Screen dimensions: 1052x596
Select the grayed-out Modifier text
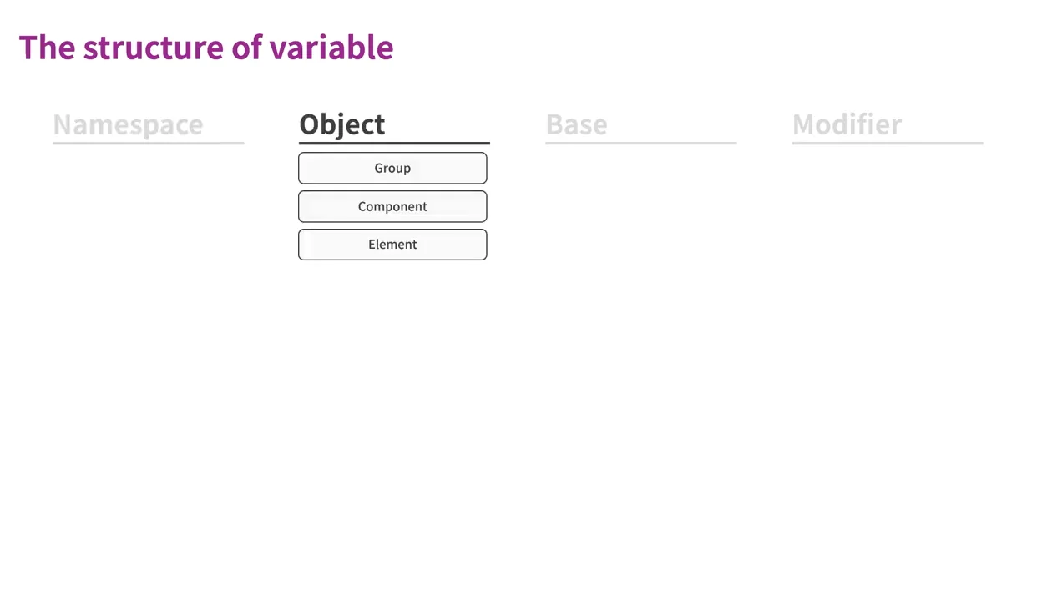(x=847, y=124)
